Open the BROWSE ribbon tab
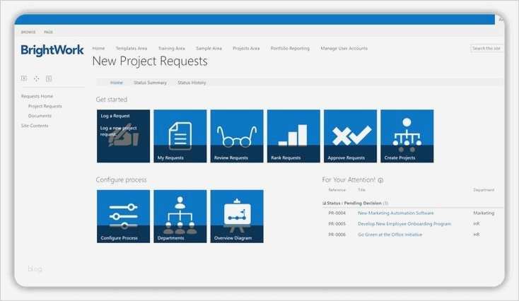519x301 pixels. click(28, 32)
